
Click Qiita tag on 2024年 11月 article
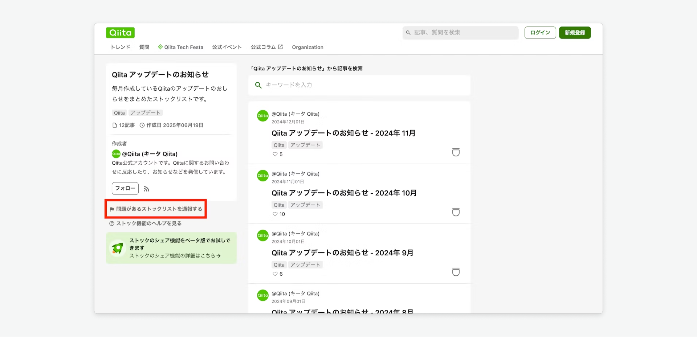tap(279, 145)
